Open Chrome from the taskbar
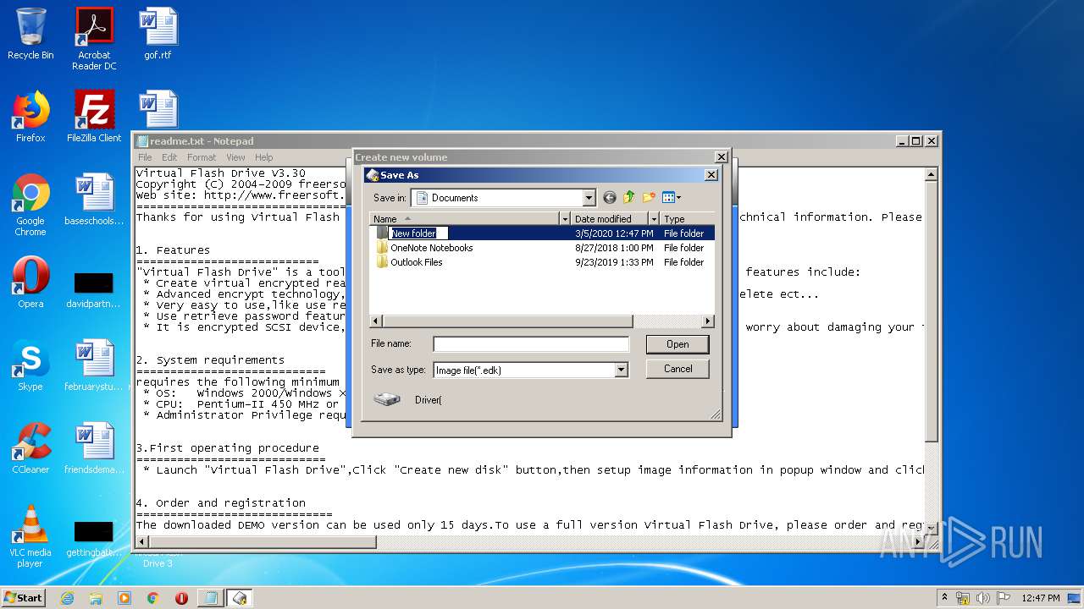The image size is (1084, 609). click(x=153, y=597)
